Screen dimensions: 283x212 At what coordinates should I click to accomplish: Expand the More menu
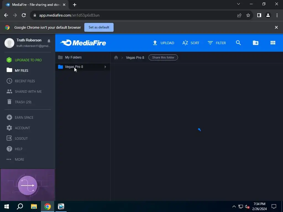tap(15, 159)
